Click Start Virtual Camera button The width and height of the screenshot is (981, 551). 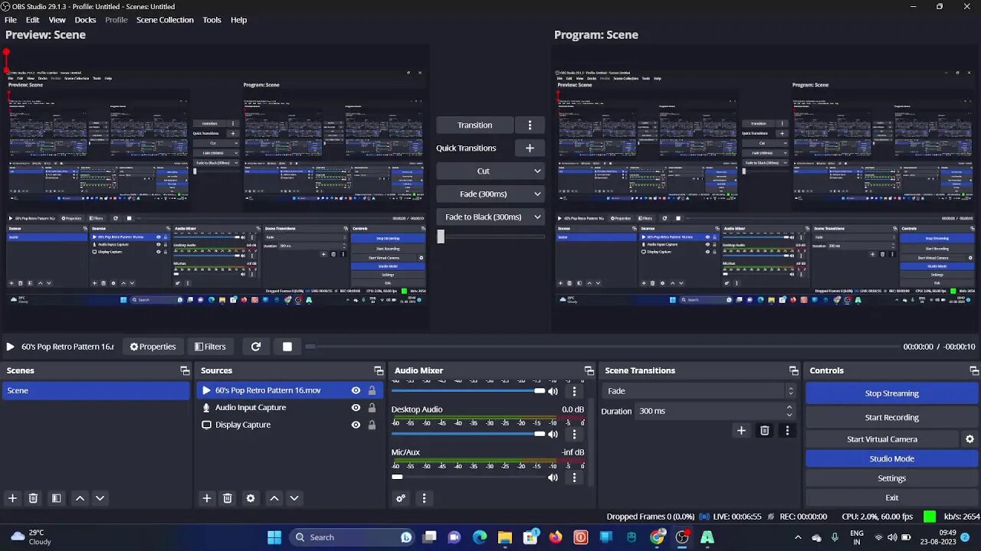click(x=881, y=439)
